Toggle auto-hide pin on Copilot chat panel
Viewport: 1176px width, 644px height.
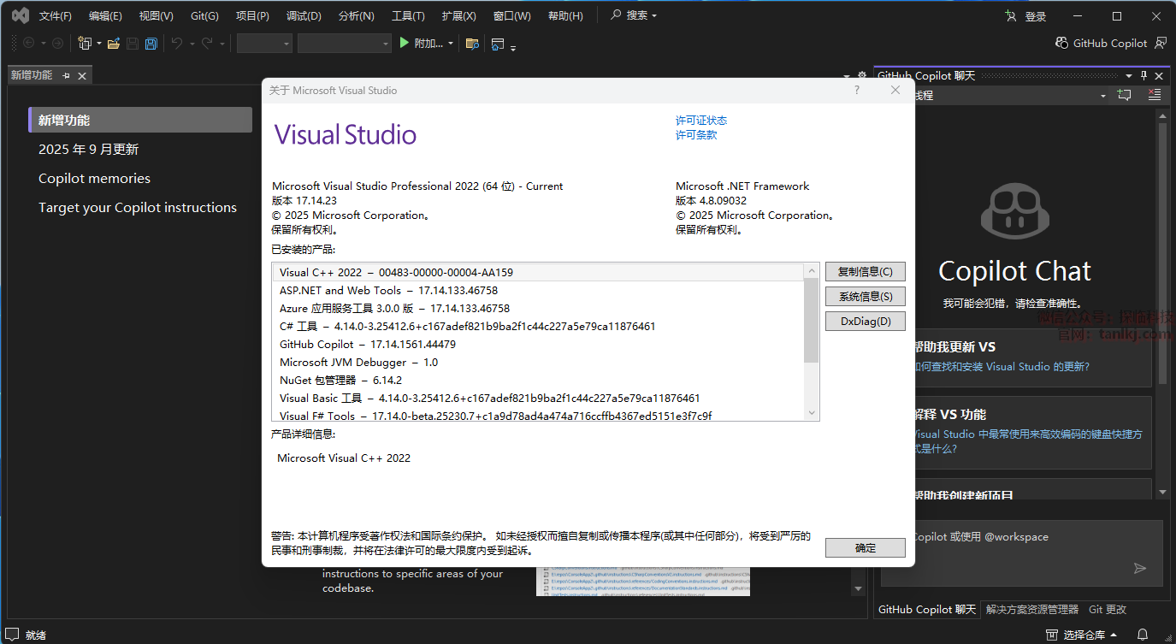click(x=1143, y=76)
